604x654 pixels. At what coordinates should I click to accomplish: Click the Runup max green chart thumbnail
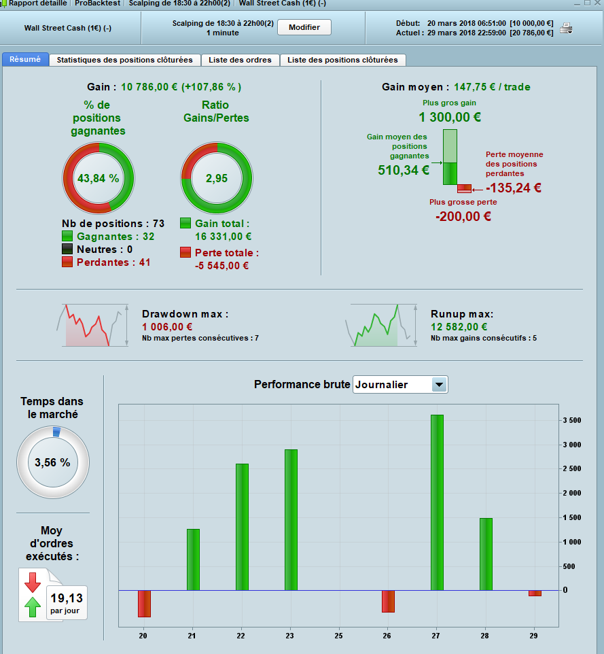(x=381, y=326)
